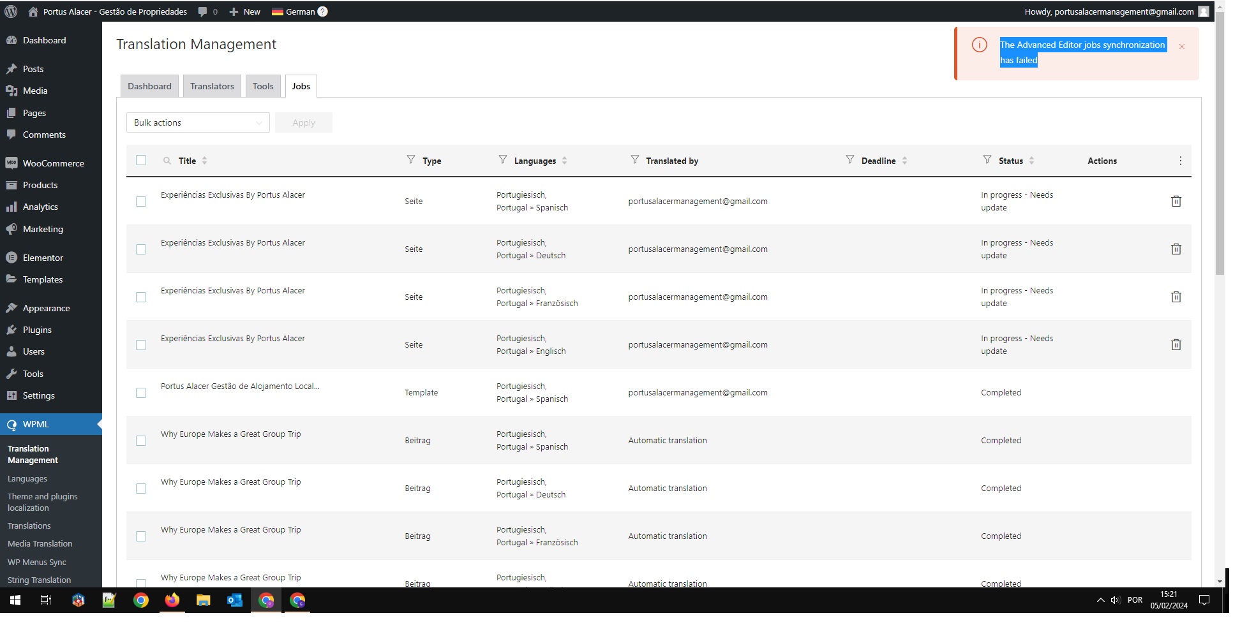1233x625 pixels.
Task: Delete the Englisch Experiências Exclusivas job
Action: (x=1176, y=345)
